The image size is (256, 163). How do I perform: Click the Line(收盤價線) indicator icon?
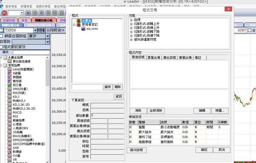pos(10,69)
